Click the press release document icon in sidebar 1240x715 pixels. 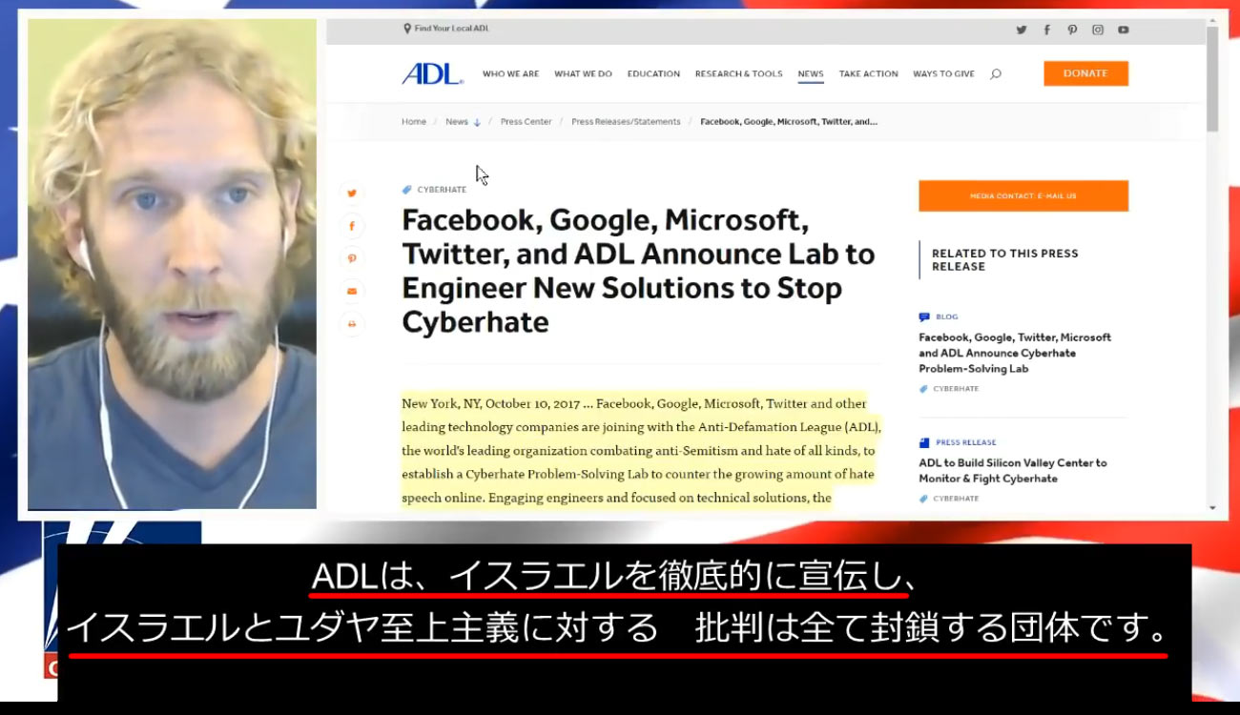click(x=923, y=442)
